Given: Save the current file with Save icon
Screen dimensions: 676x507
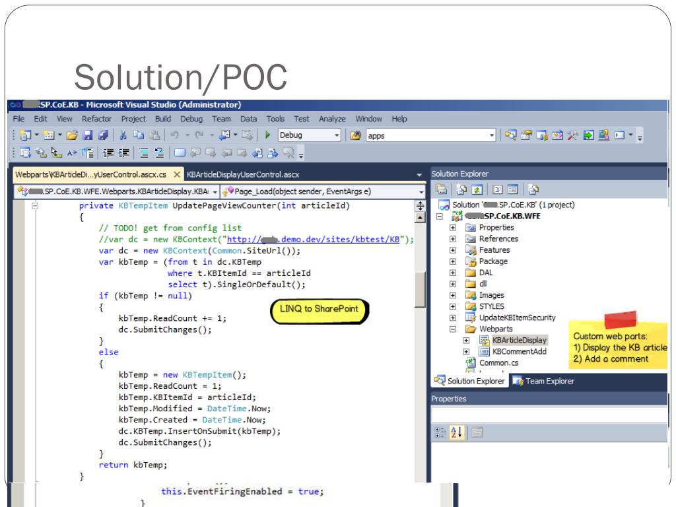Looking at the screenshot, I should [88, 135].
